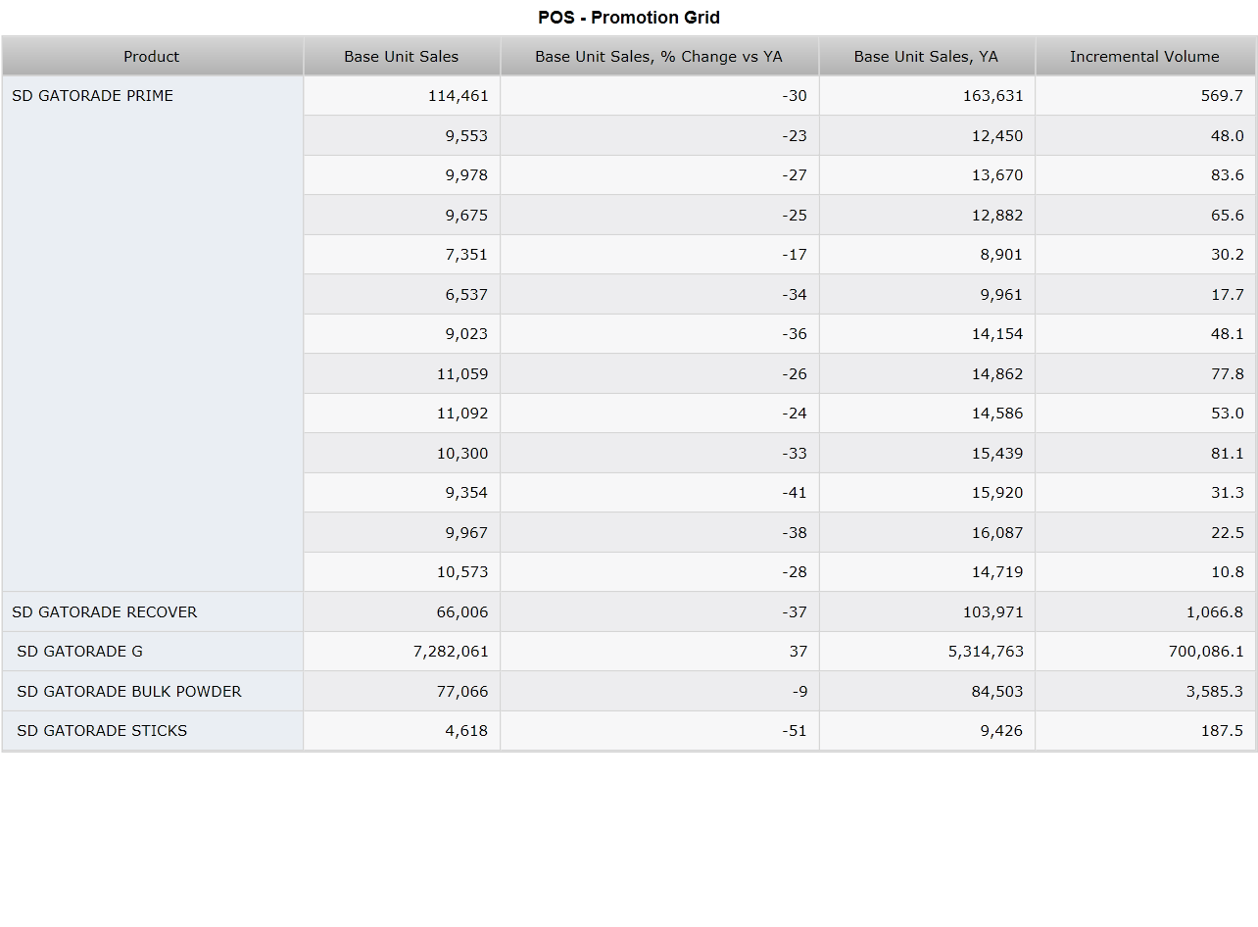The width and height of the screenshot is (1258, 927).
Task: Click the Incremental Volume column header
Action: pos(1145,57)
